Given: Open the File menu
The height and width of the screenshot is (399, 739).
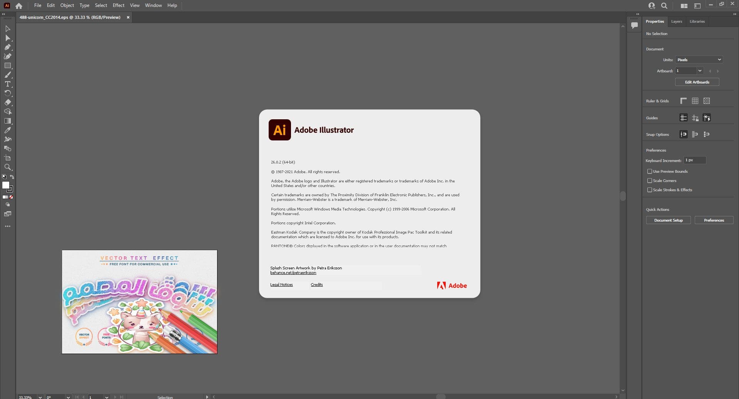Looking at the screenshot, I should pos(38,5).
